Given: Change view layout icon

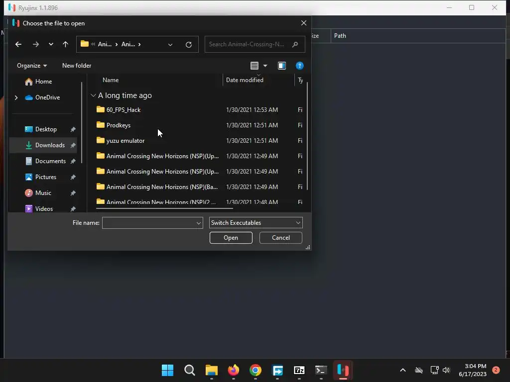Looking at the screenshot, I should pyautogui.click(x=255, y=66).
